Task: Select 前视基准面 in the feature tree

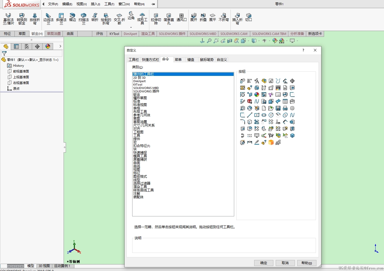Action: 21,71
